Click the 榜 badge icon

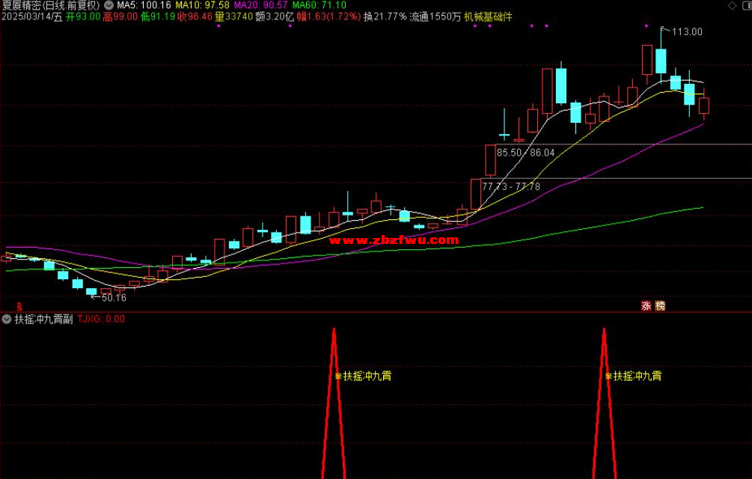[661, 306]
